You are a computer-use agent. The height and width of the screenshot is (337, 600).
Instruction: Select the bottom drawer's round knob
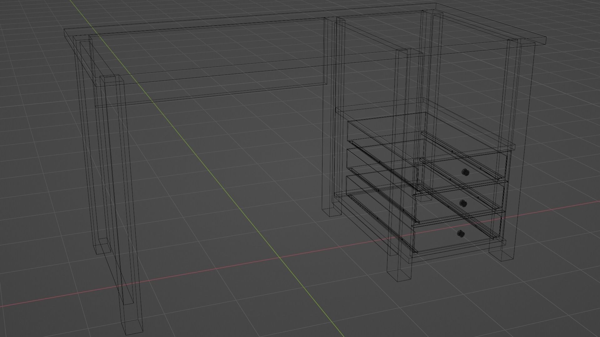[461, 234]
